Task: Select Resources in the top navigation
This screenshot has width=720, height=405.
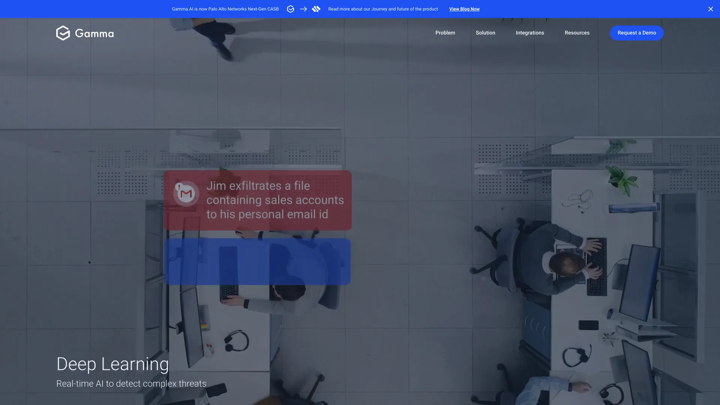Action: (577, 33)
